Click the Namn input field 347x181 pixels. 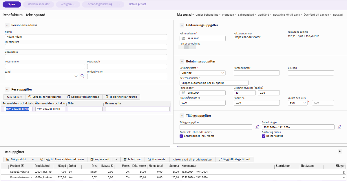[x=86, y=37]
